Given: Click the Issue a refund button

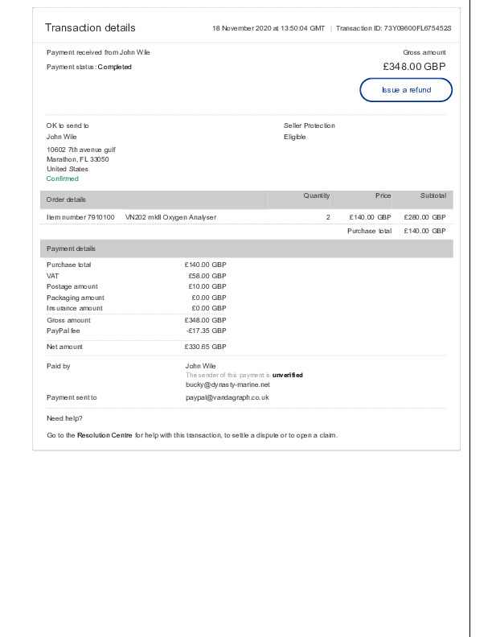Looking at the screenshot, I should coord(406,90).
